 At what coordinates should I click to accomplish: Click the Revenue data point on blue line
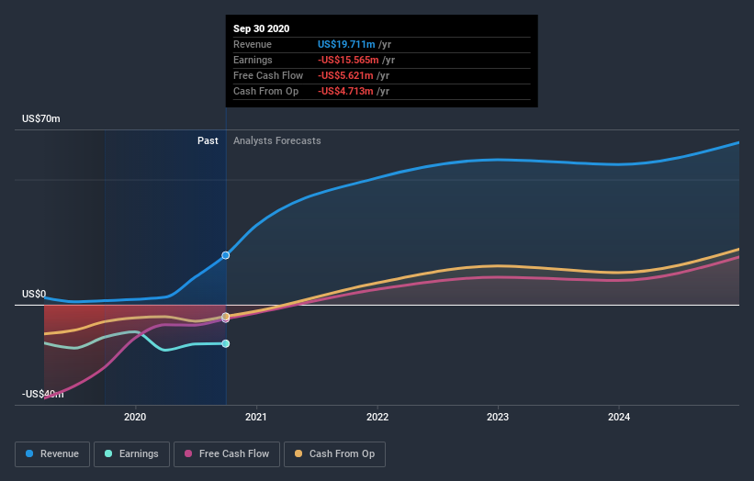(226, 255)
